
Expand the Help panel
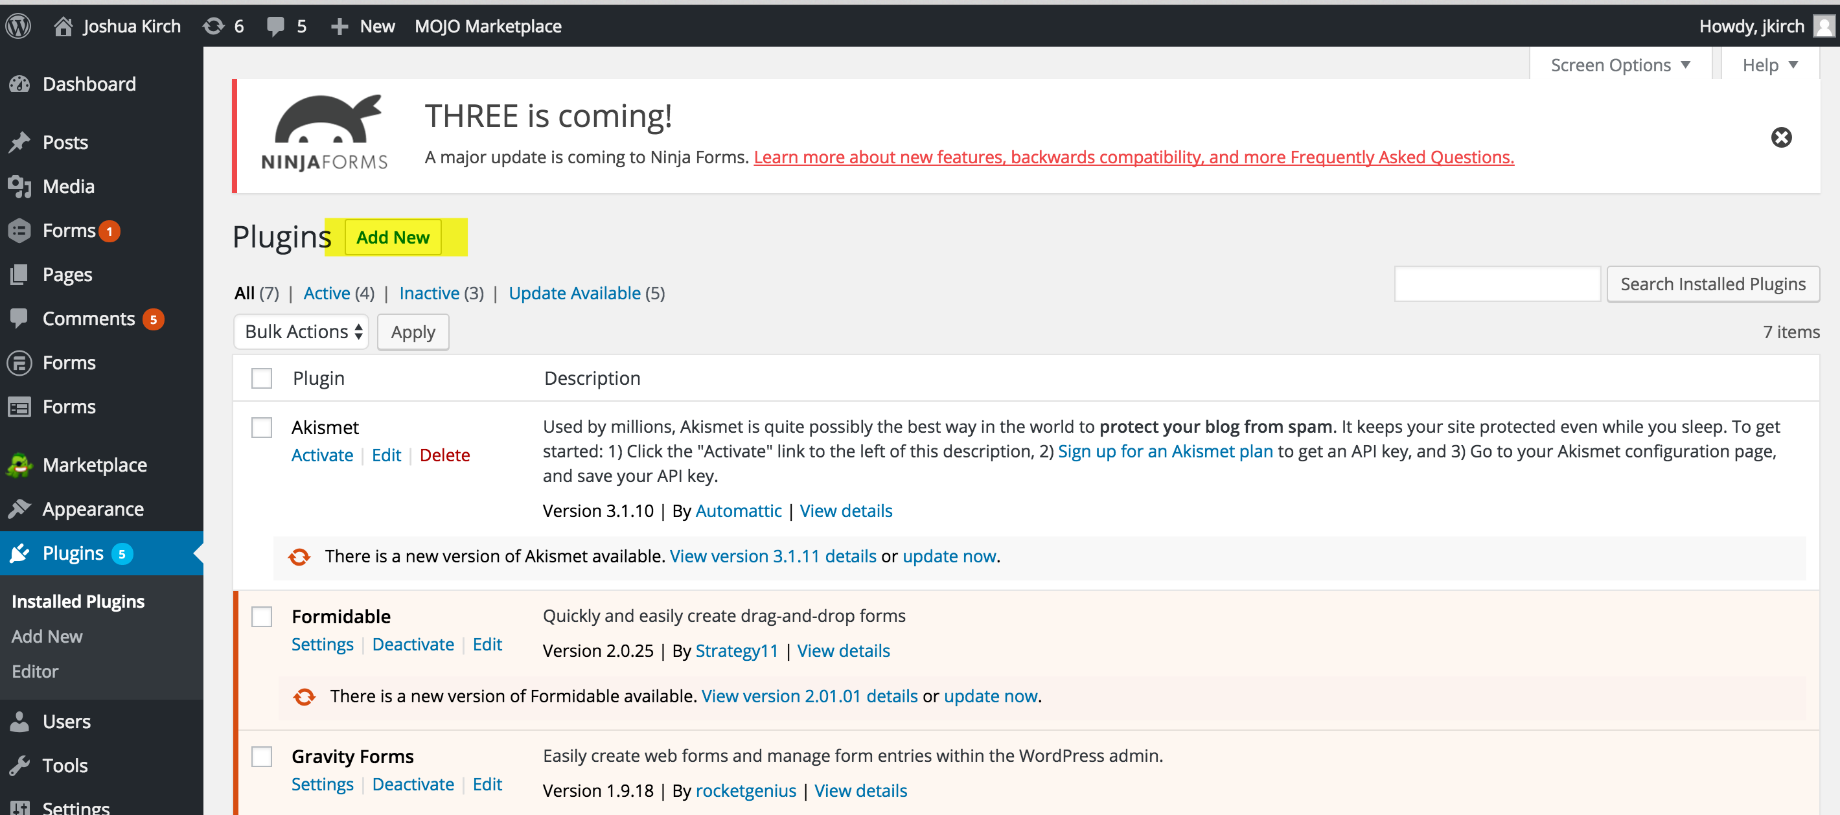[1769, 64]
